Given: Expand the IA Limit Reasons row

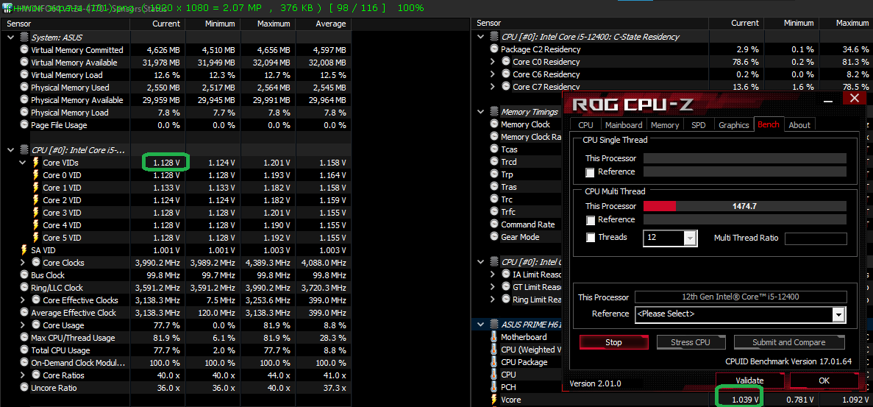Looking at the screenshot, I should coord(493,275).
